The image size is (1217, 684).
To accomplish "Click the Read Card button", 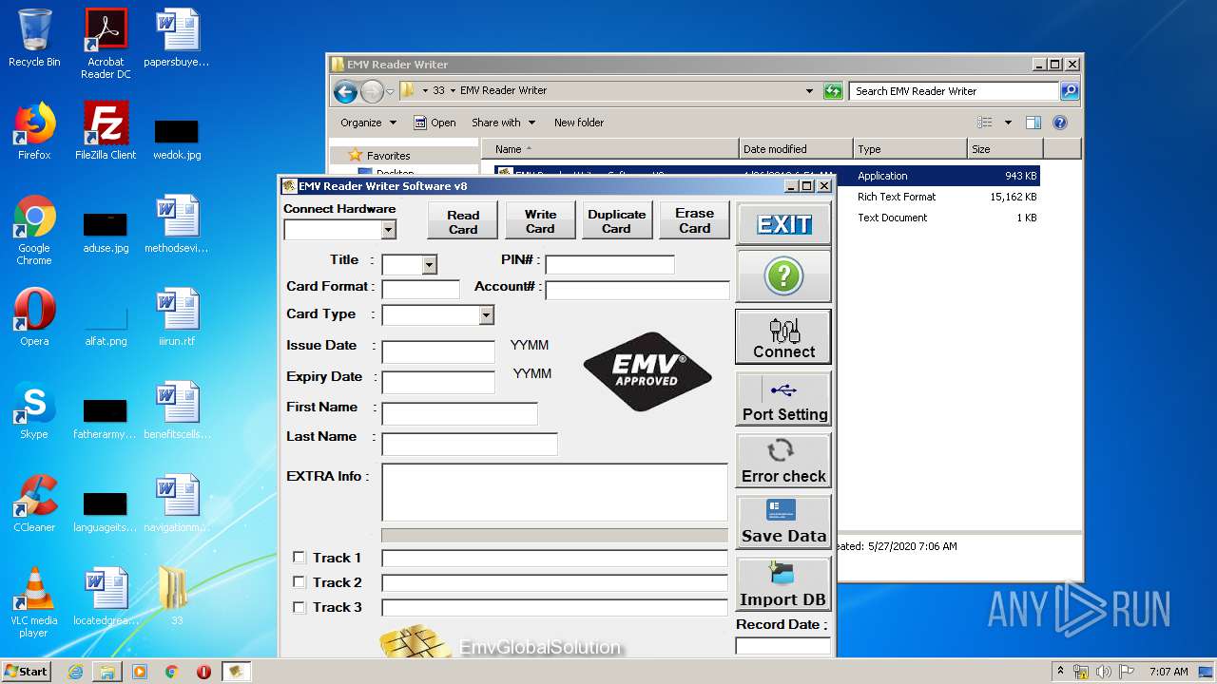I will click(x=463, y=221).
